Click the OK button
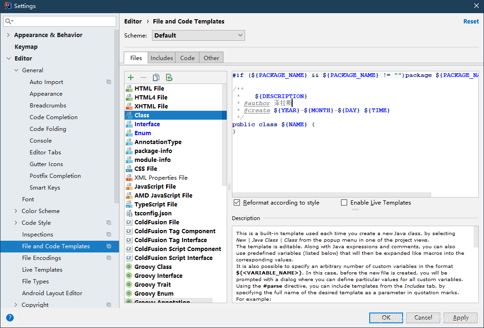 tap(386, 318)
